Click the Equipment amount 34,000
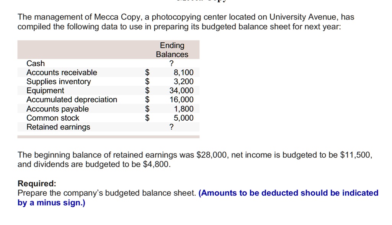 point(181,91)
